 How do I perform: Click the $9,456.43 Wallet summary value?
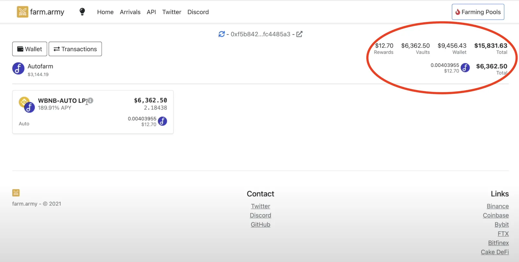(452, 46)
